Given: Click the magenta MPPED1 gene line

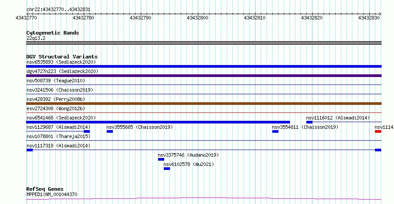Looking at the screenshot, I should pyautogui.click(x=204, y=199).
